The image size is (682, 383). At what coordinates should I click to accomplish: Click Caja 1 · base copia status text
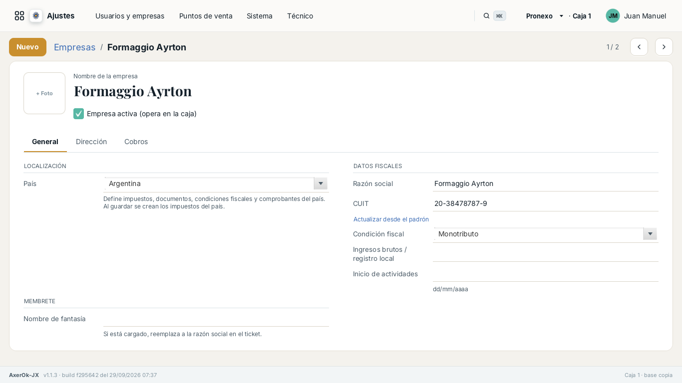(x=649, y=375)
